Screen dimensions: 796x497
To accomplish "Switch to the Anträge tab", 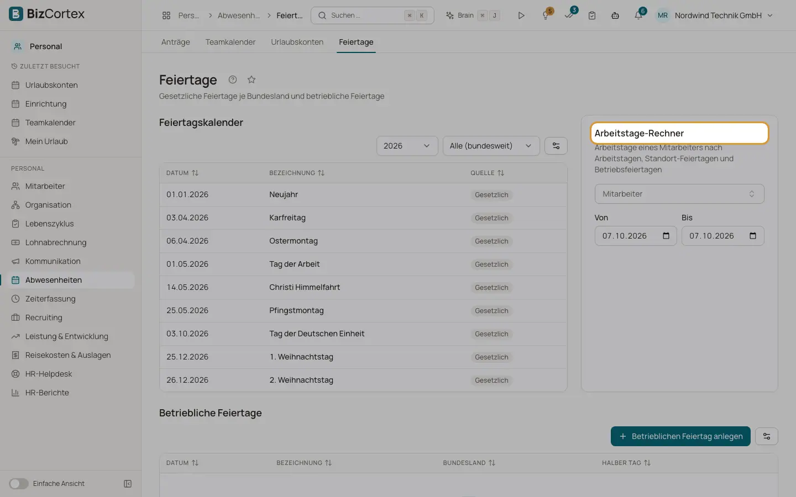I will click(176, 42).
